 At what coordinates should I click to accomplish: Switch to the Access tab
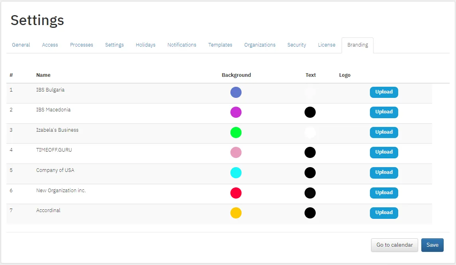point(50,45)
